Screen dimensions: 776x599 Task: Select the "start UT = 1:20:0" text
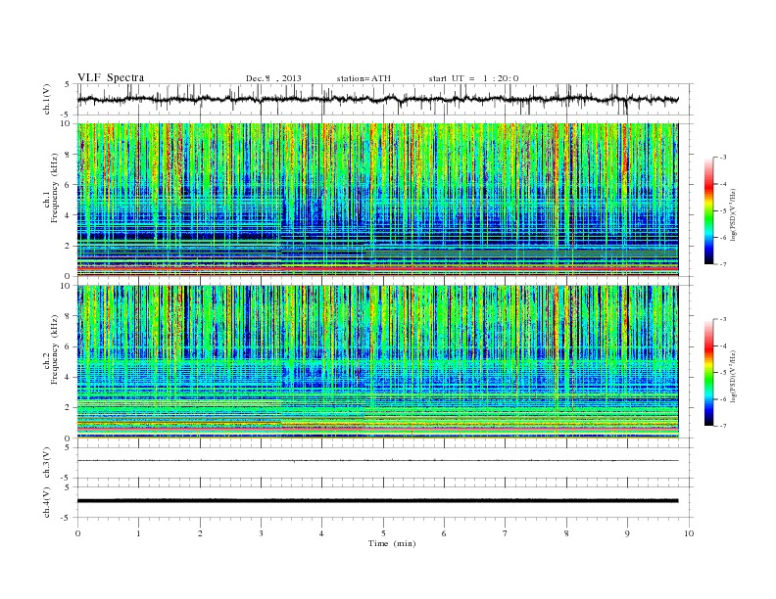[473, 78]
